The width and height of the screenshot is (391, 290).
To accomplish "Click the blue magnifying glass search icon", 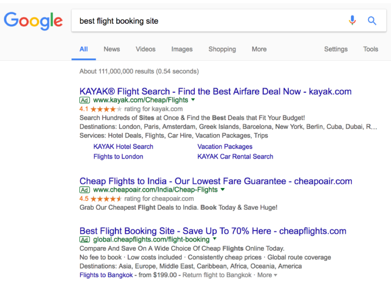I will (x=372, y=21).
